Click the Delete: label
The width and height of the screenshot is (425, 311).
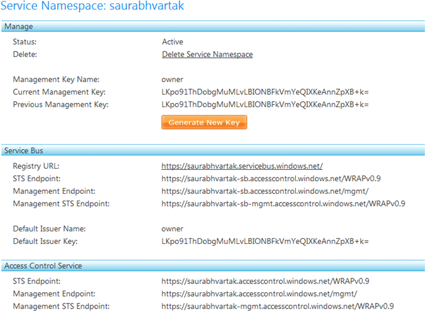click(x=25, y=55)
